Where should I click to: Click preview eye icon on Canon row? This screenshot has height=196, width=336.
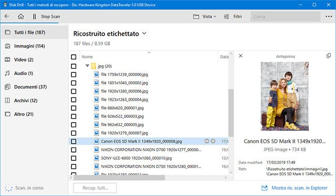tap(207, 141)
